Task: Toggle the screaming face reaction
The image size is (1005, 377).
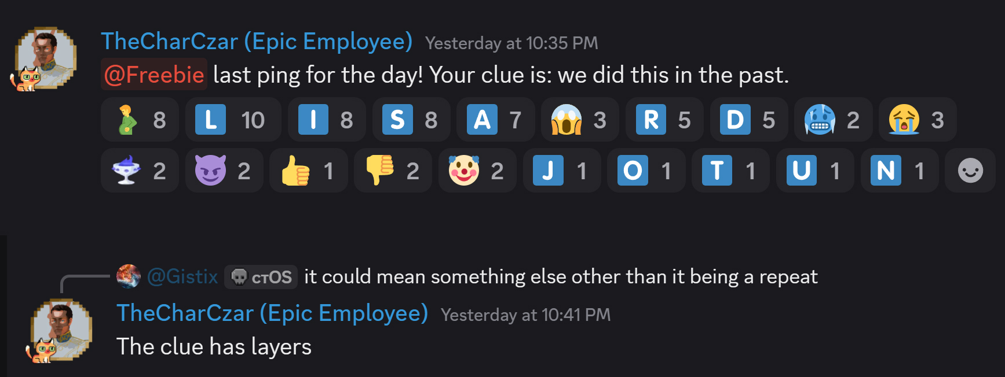Action: pyautogui.click(x=580, y=120)
